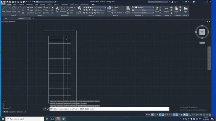Click the Move command in Modify
This screenshot has width=216, height=121.
tap(30, 7)
